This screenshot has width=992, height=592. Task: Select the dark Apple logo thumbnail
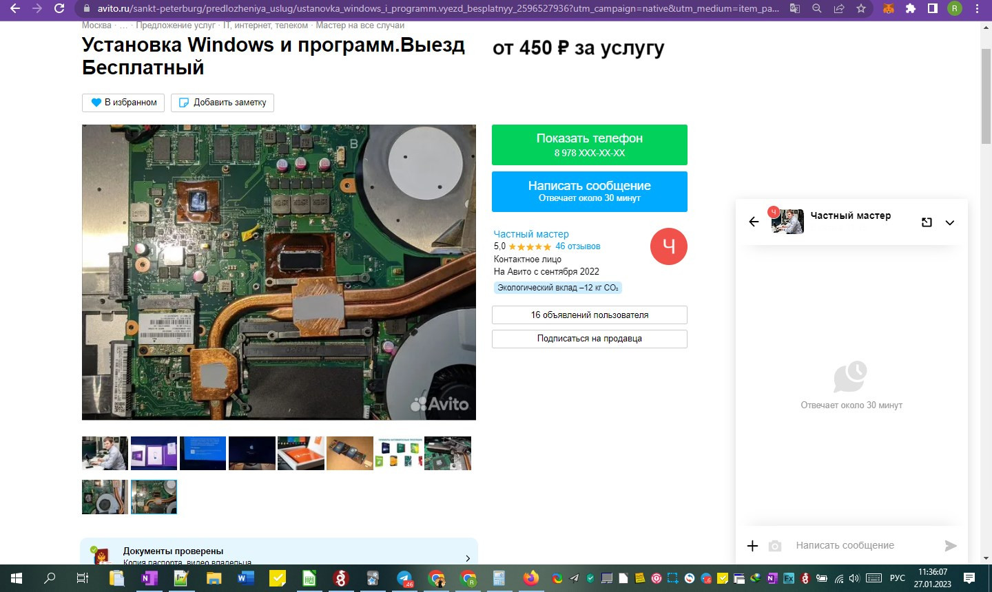pos(251,453)
